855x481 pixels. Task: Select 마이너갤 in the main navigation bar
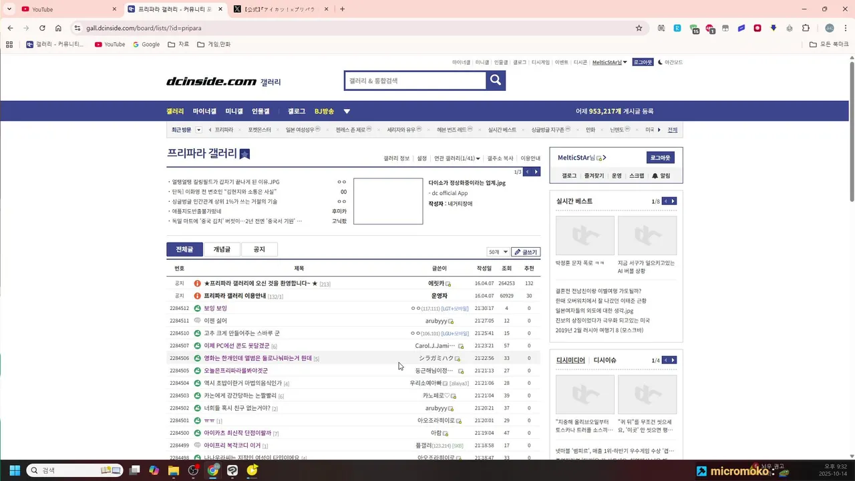[x=204, y=112]
